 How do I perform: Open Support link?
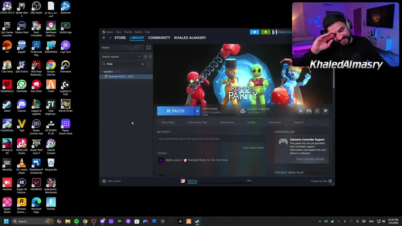(299, 122)
